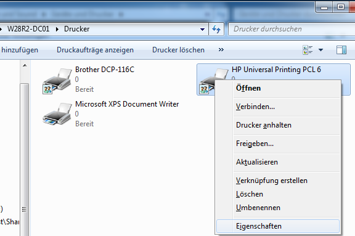
Task: Click the navigation pane scrollbar thumb
Action: (25, 160)
